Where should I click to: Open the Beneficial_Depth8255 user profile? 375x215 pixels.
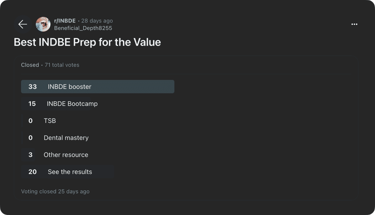[x=83, y=28]
